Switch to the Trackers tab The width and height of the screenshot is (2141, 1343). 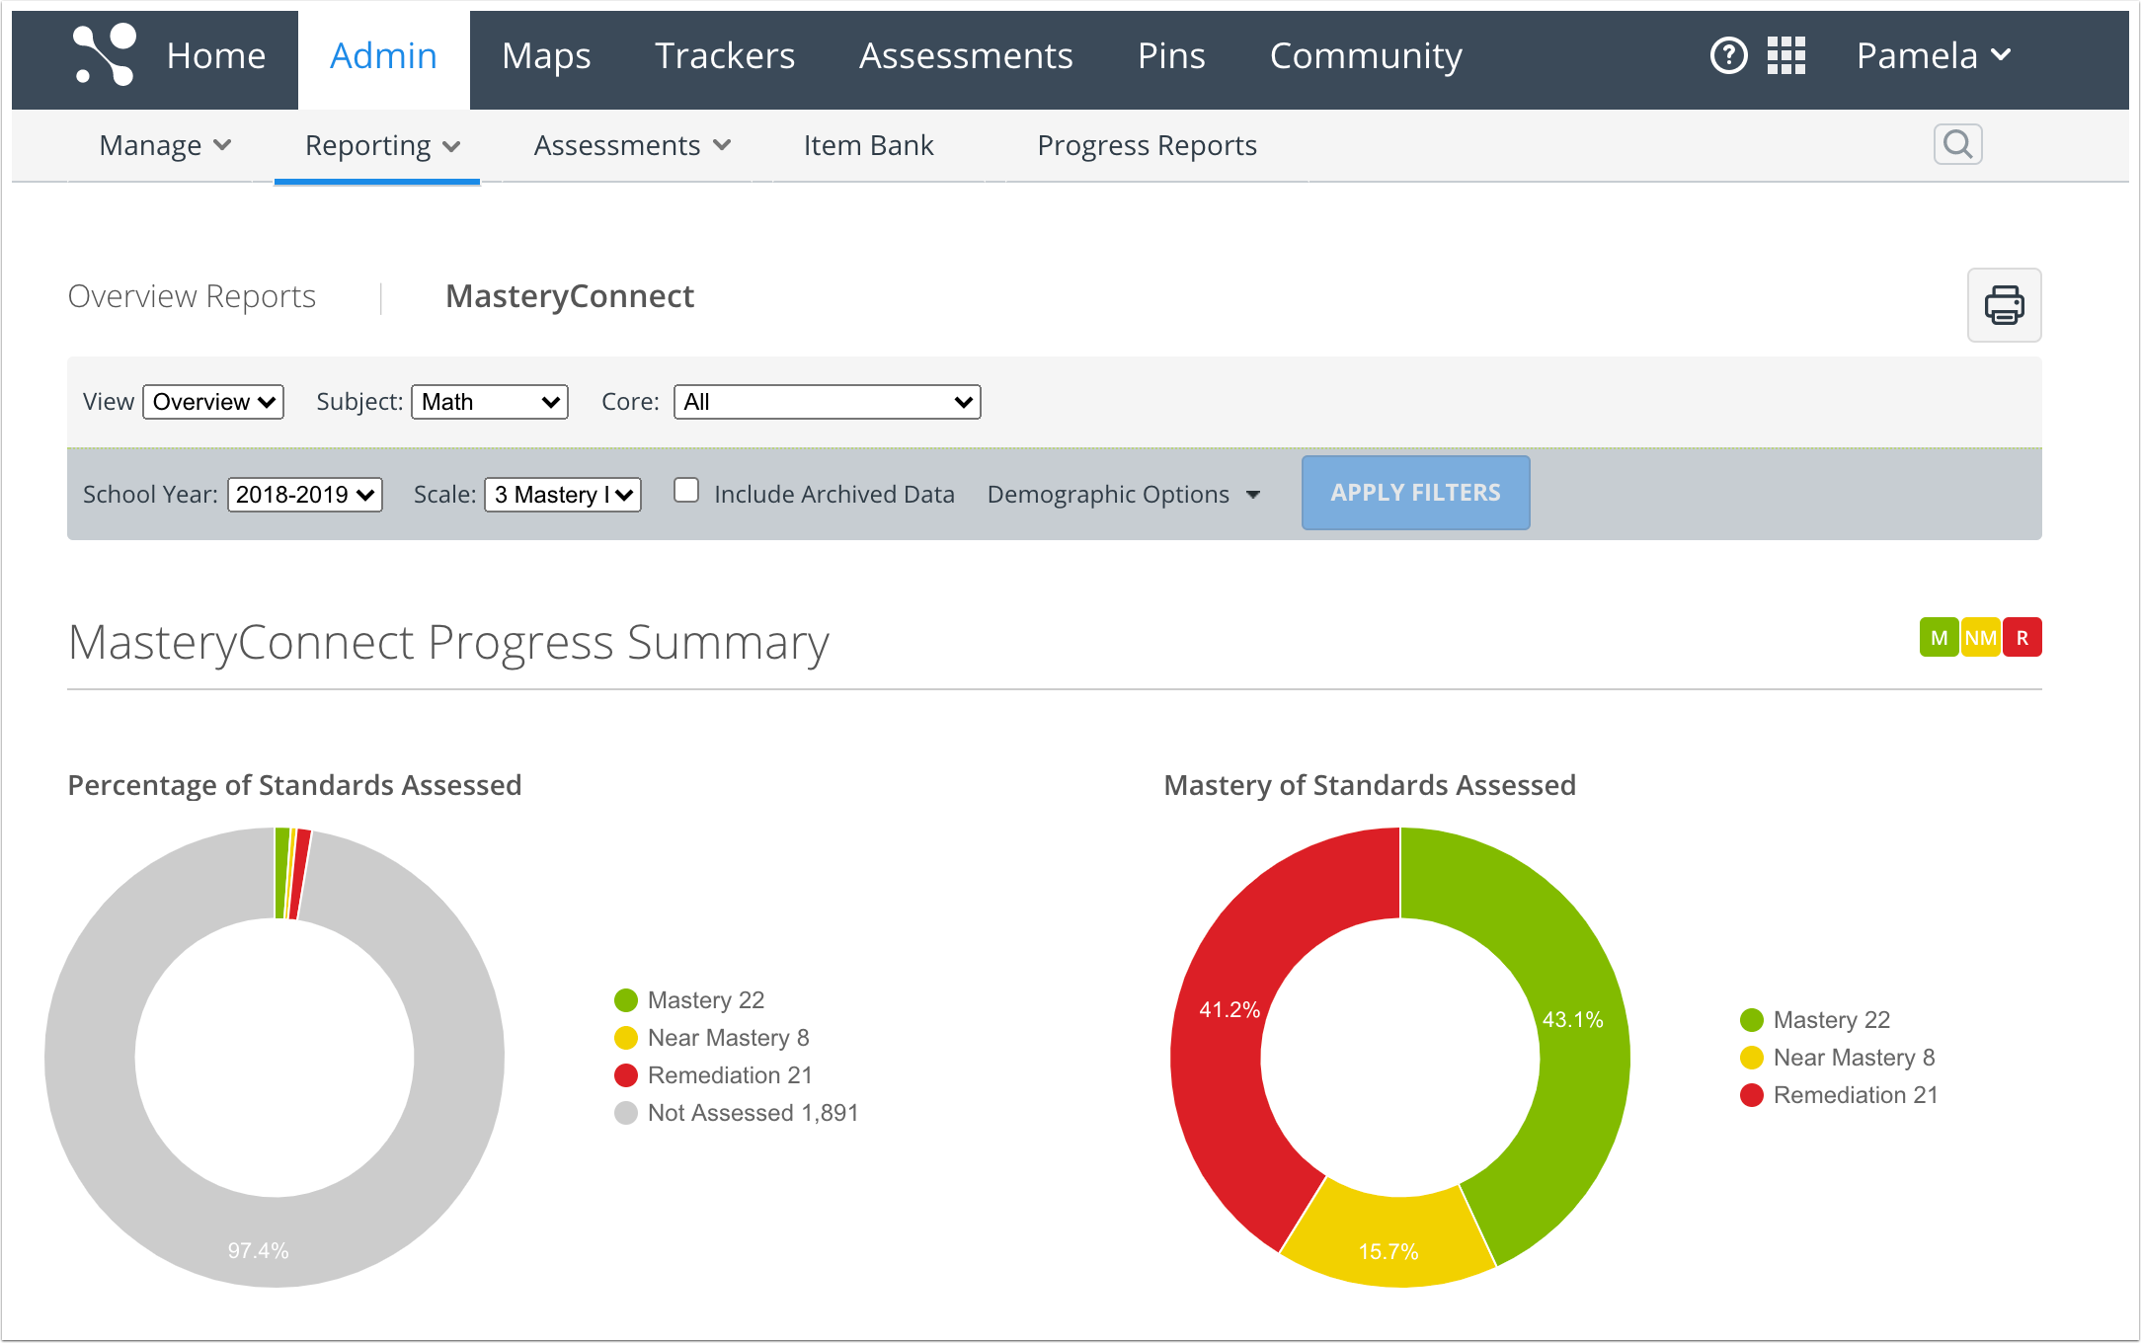(x=724, y=56)
